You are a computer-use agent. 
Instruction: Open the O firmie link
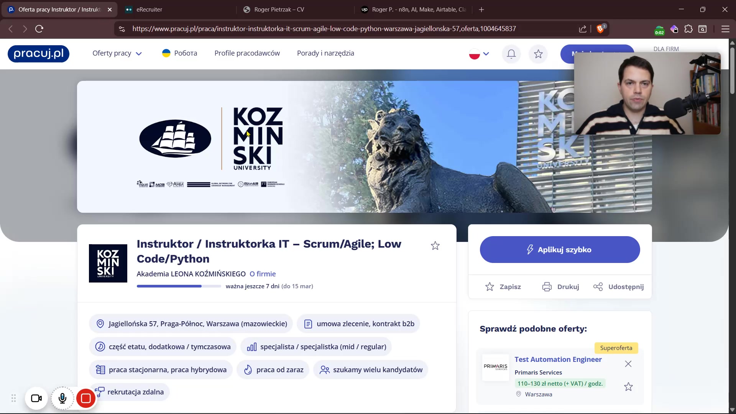point(263,274)
